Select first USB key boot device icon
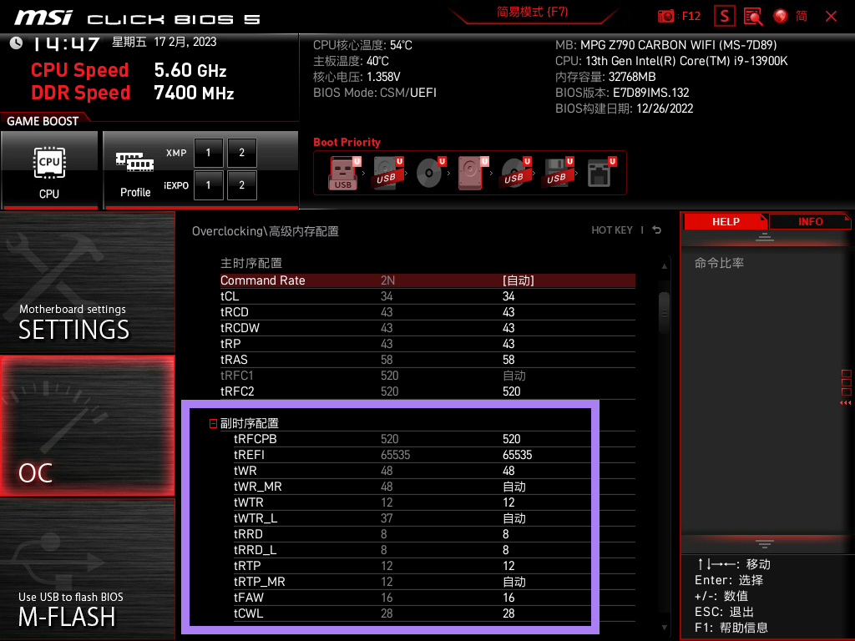 [x=343, y=173]
